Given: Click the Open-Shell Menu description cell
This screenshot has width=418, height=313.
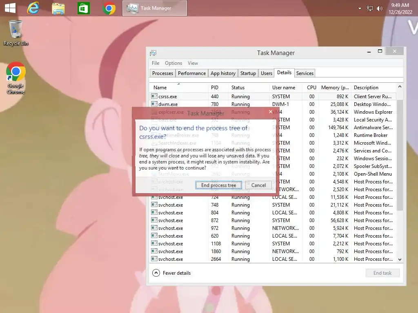Looking at the screenshot, I should click(x=373, y=174).
